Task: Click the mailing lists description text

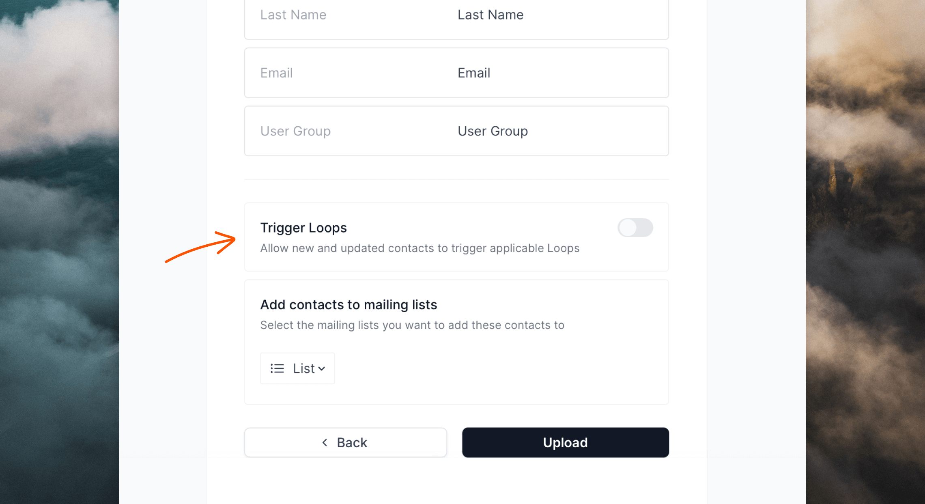Action: 412,325
